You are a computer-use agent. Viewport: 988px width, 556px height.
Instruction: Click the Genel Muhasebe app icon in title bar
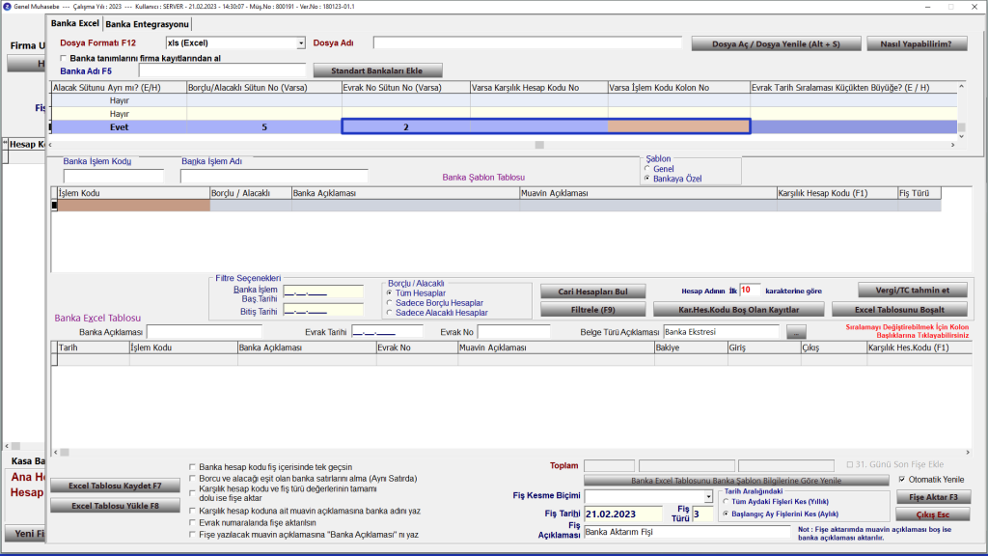pos(7,7)
